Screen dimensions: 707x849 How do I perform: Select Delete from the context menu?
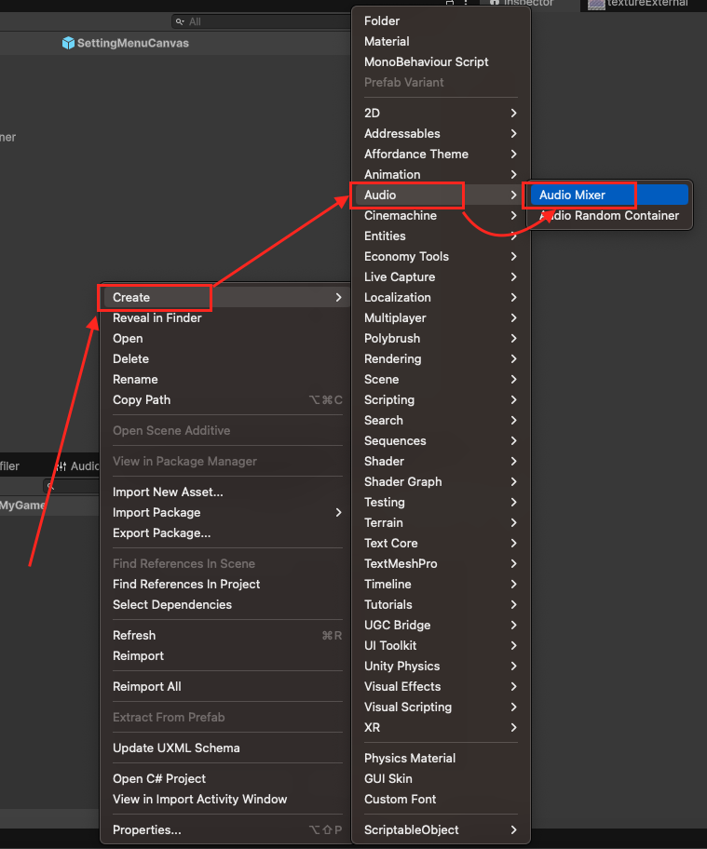click(225, 359)
